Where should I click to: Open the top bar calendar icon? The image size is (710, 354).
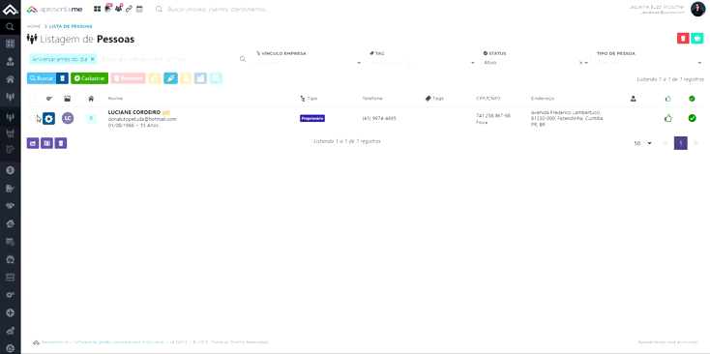[139, 9]
